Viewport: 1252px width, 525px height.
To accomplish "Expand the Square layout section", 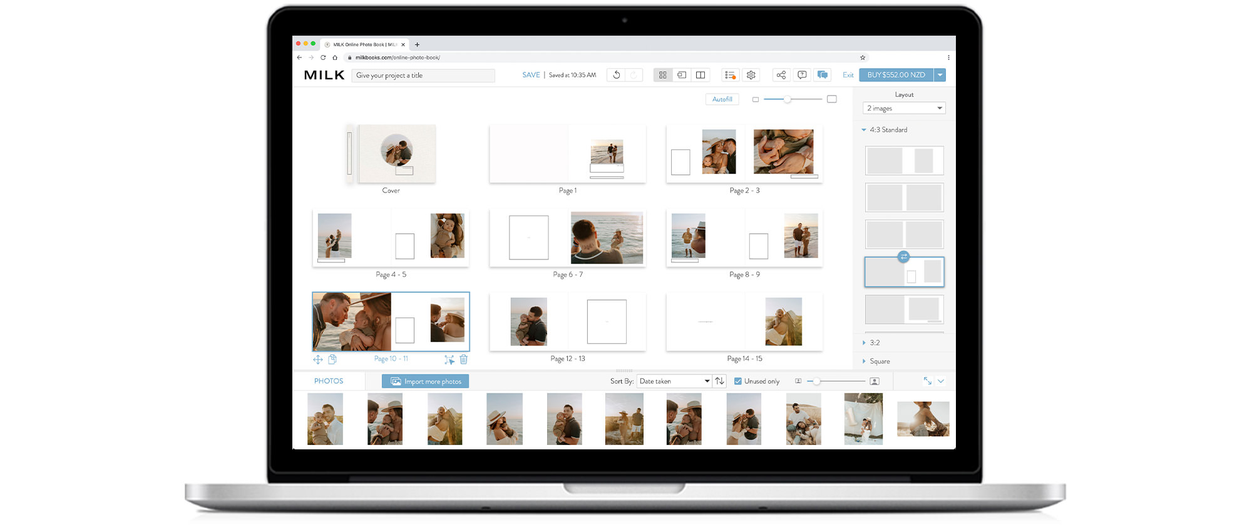I will [864, 361].
